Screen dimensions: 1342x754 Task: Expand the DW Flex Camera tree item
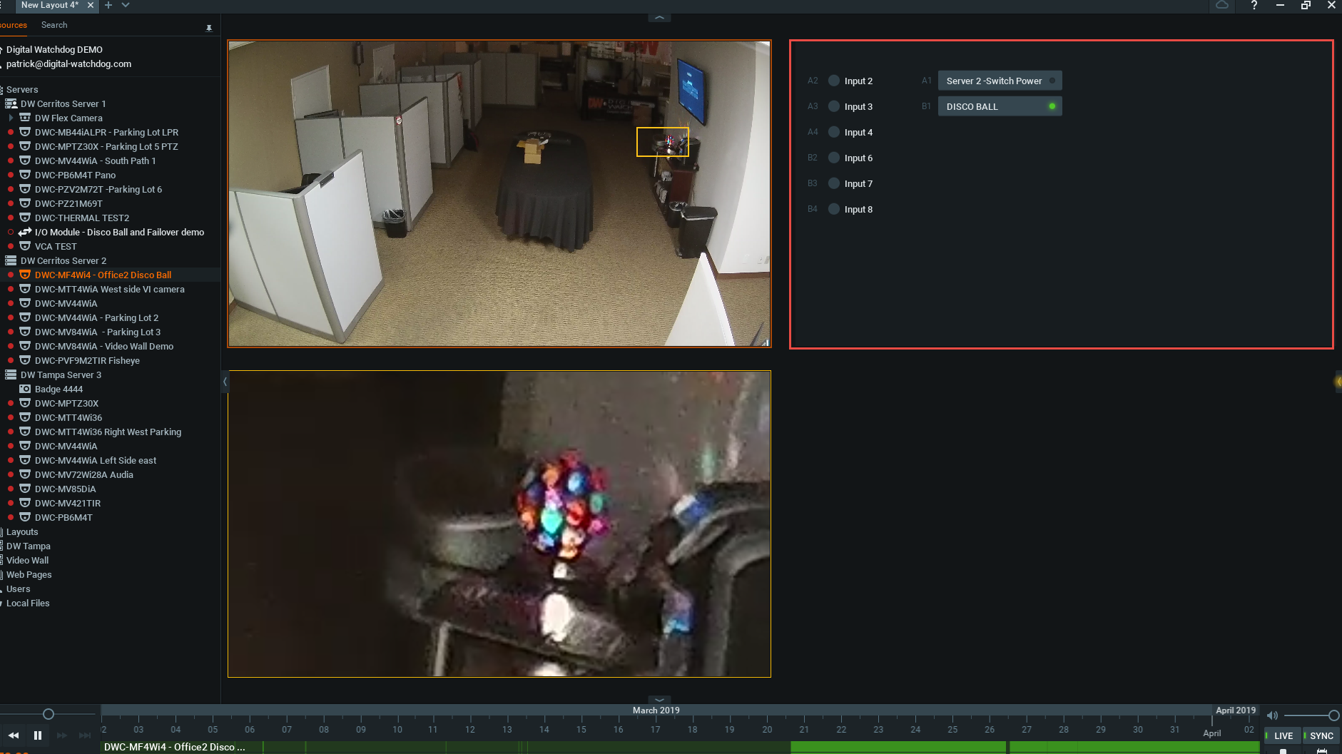pos(11,118)
